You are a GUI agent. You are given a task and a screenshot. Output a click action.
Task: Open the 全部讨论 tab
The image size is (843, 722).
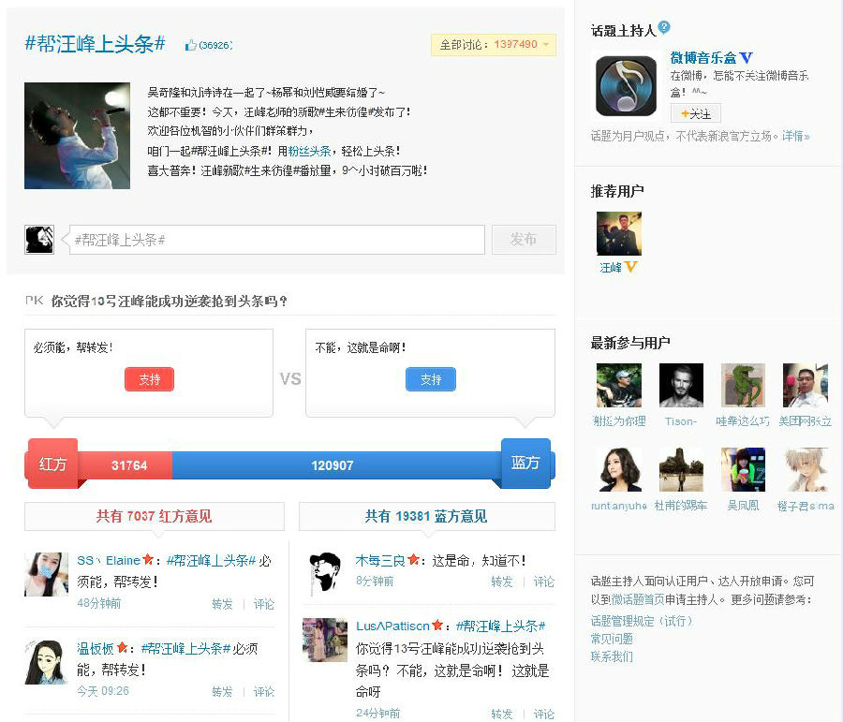(492, 43)
